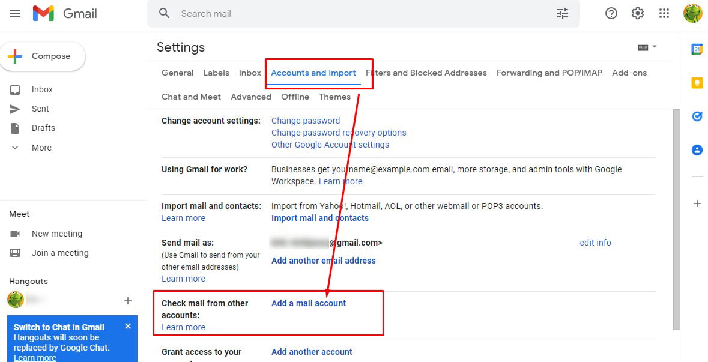Click the Settings gear icon
This screenshot has height=362, width=708.
click(x=638, y=13)
